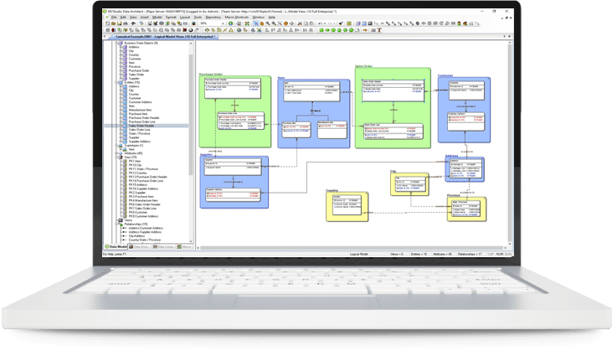Select the Customer Address entity on diagram

click(465, 121)
